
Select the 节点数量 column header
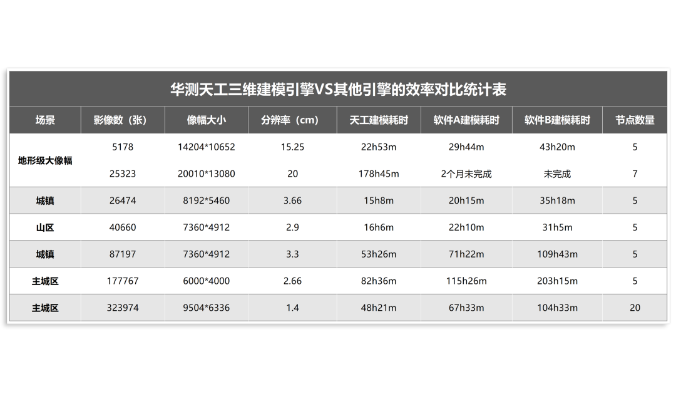[x=635, y=120]
